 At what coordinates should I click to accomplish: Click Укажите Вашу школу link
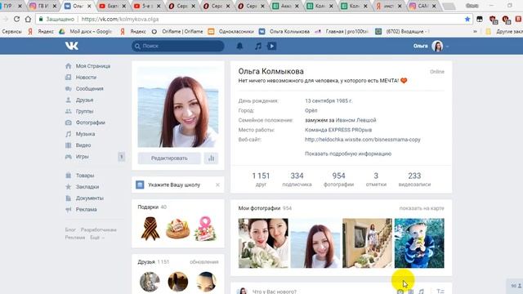[174, 185]
